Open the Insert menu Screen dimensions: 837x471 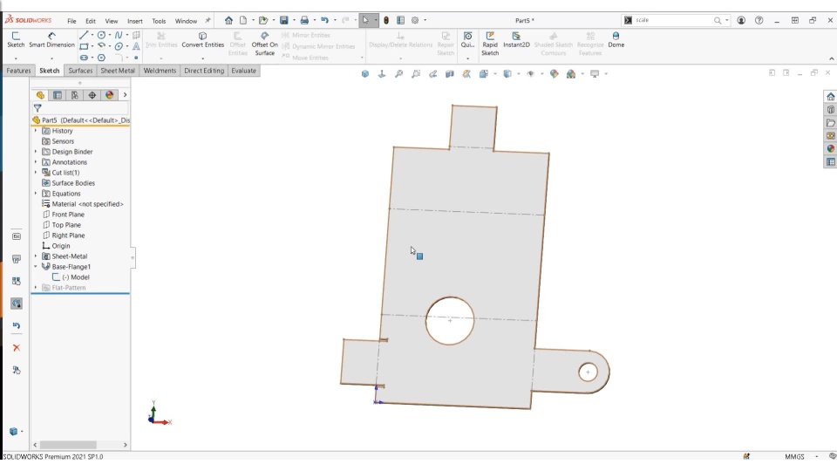(135, 21)
